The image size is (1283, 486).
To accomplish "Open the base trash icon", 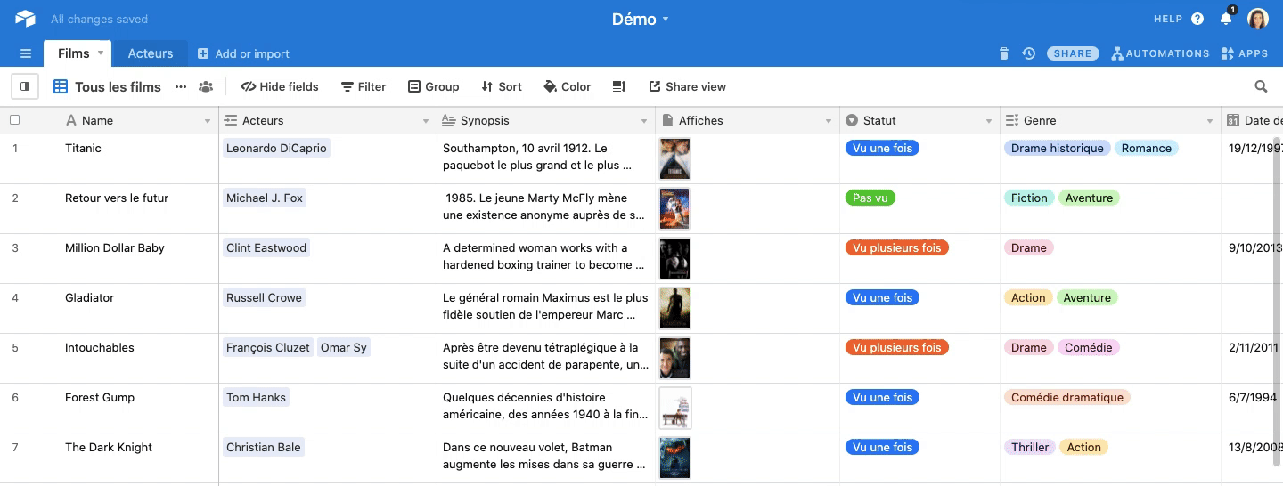I will coord(1004,53).
